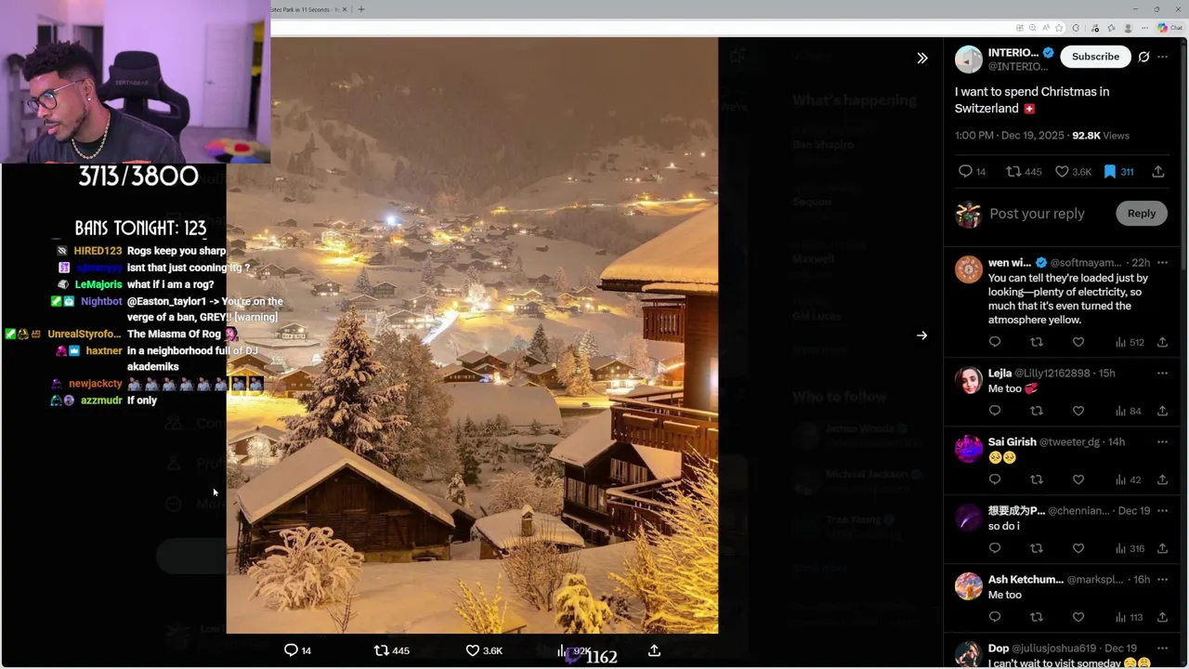
Task: View analytics 512 on wen wi... comment
Action: point(1130,342)
